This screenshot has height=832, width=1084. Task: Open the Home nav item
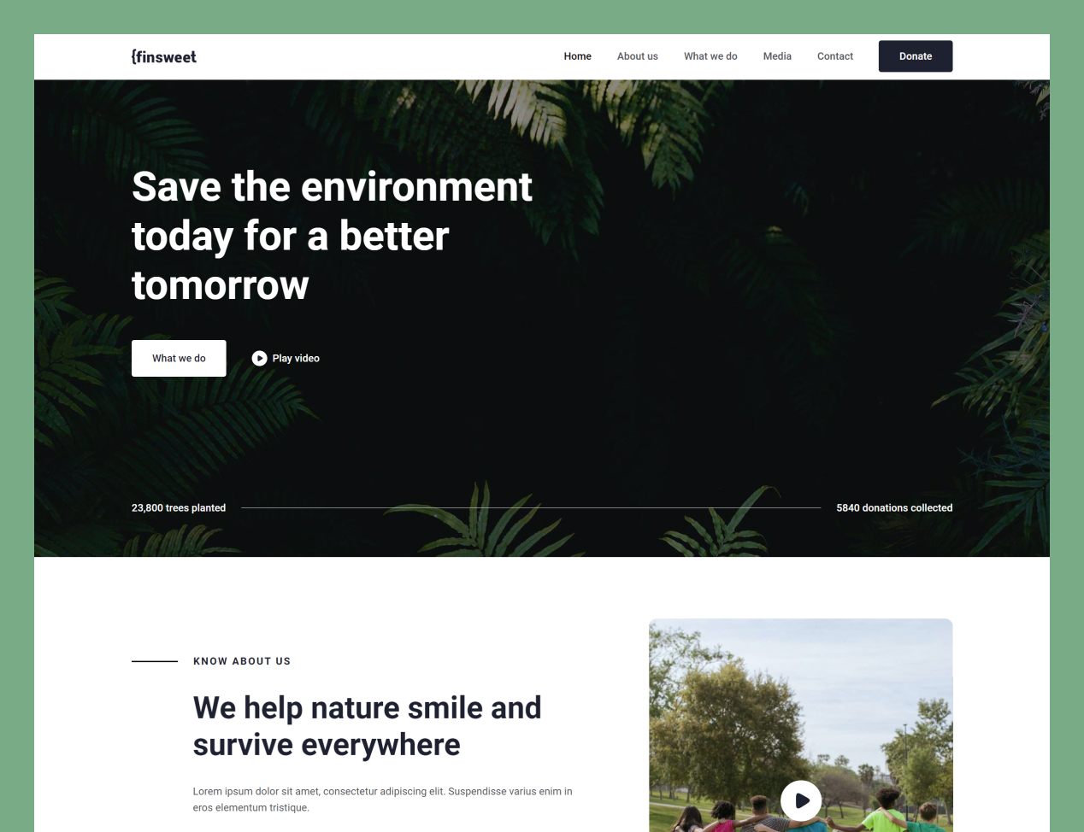[577, 56]
